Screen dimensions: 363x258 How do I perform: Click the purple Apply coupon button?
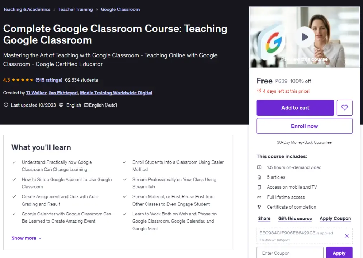tap(339, 253)
